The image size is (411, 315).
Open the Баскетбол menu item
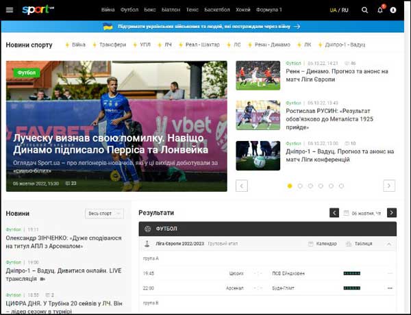pyautogui.click(x=217, y=10)
